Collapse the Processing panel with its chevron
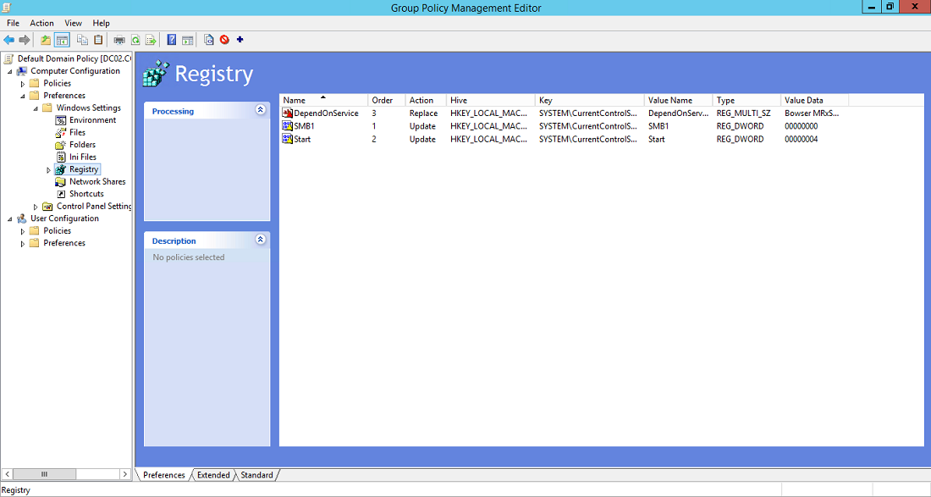This screenshot has height=497, width=931. pyautogui.click(x=260, y=110)
